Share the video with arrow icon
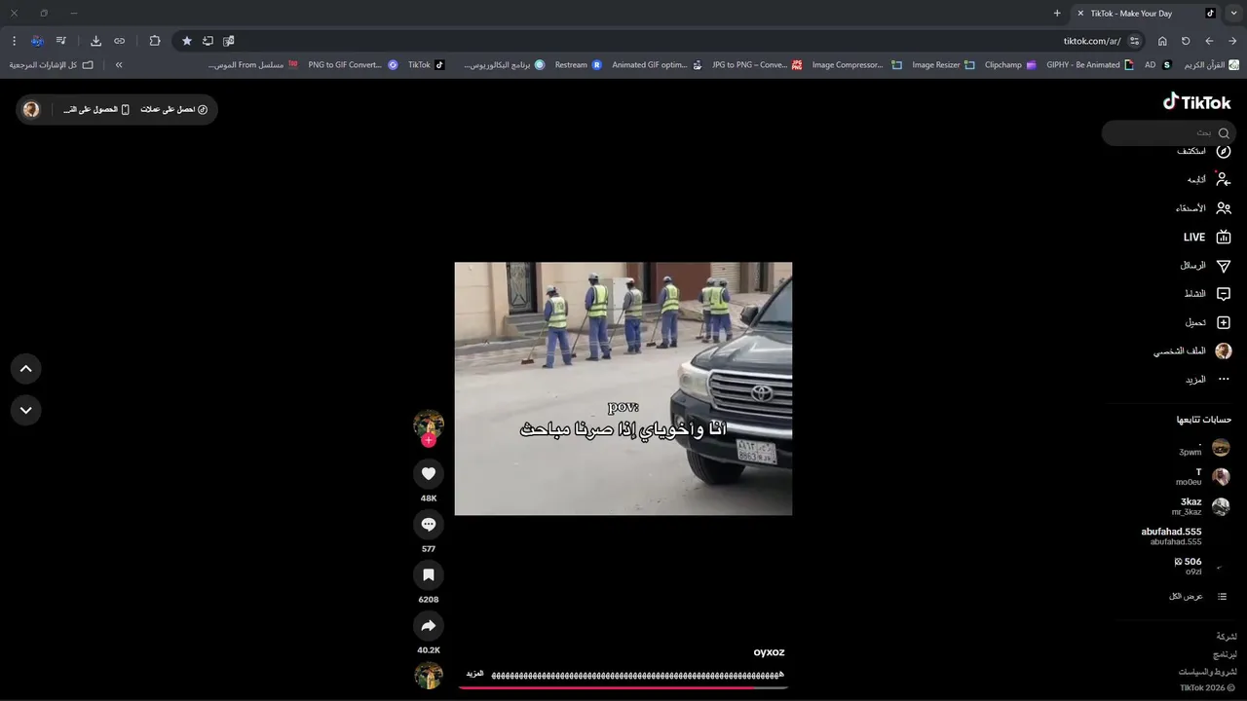The image size is (1247, 701). click(x=429, y=626)
